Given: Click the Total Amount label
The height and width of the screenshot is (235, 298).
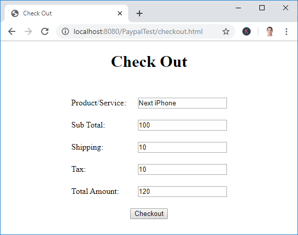Looking at the screenshot, I should tap(95, 191).
